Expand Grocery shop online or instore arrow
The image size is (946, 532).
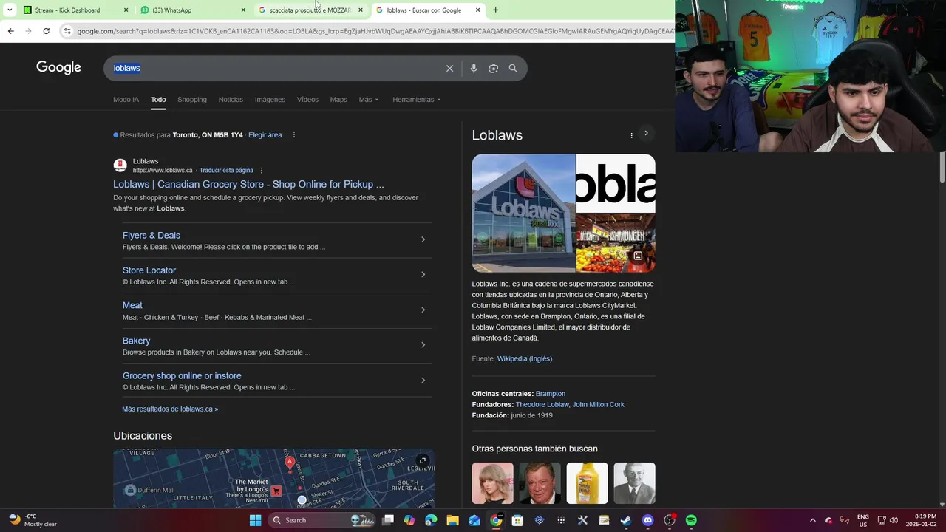423,380
